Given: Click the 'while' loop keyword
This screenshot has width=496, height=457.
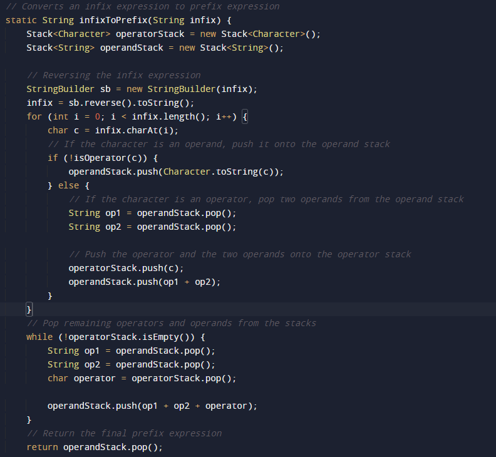Looking at the screenshot, I should coord(39,337).
